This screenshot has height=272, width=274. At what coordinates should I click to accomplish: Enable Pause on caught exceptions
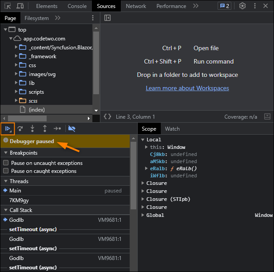[6, 171]
